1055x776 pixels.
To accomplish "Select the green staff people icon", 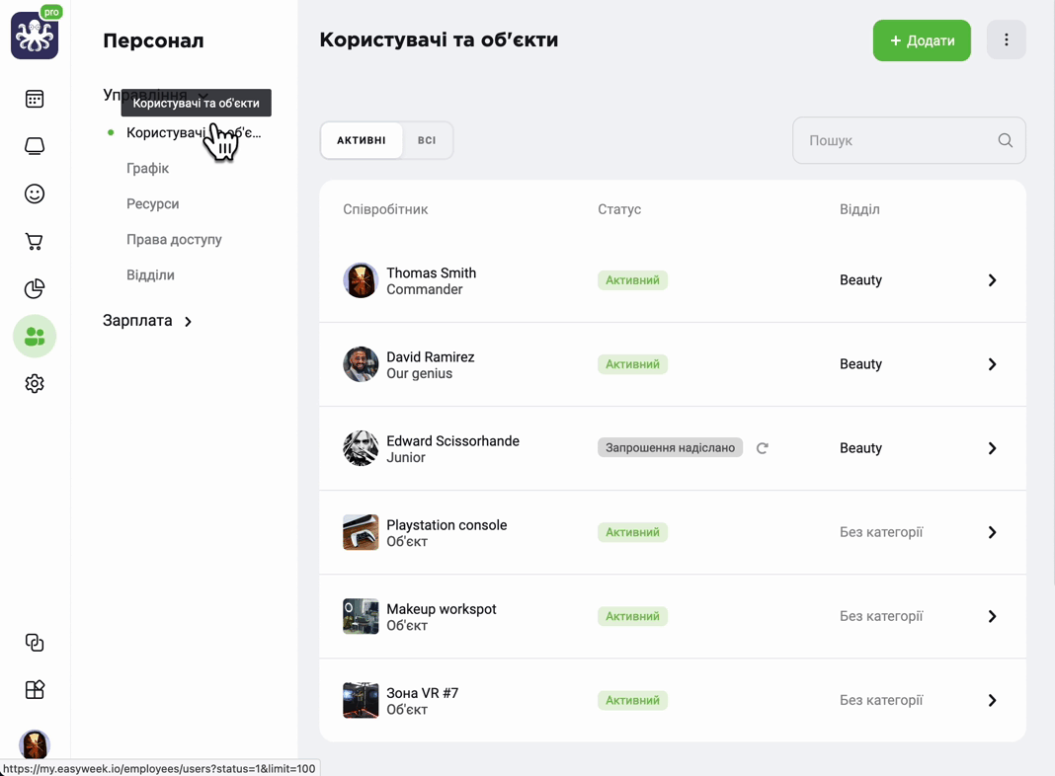I will pyautogui.click(x=35, y=337).
